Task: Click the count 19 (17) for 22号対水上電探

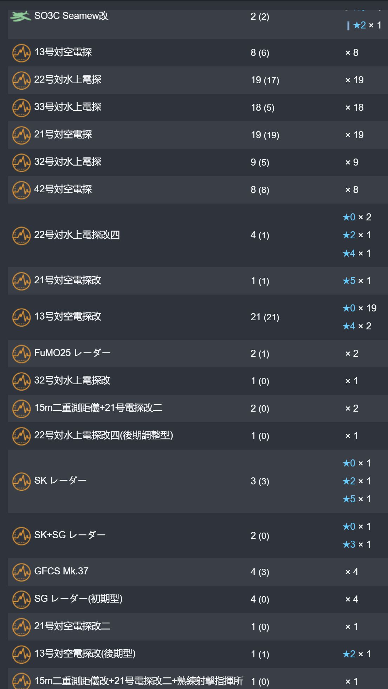Action: pos(265,80)
